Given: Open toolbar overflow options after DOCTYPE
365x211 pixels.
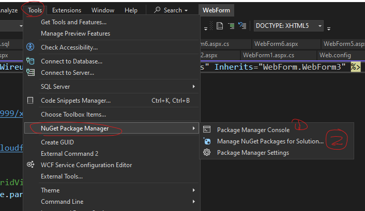Looking at the screenshot, I should click(329, 28).
